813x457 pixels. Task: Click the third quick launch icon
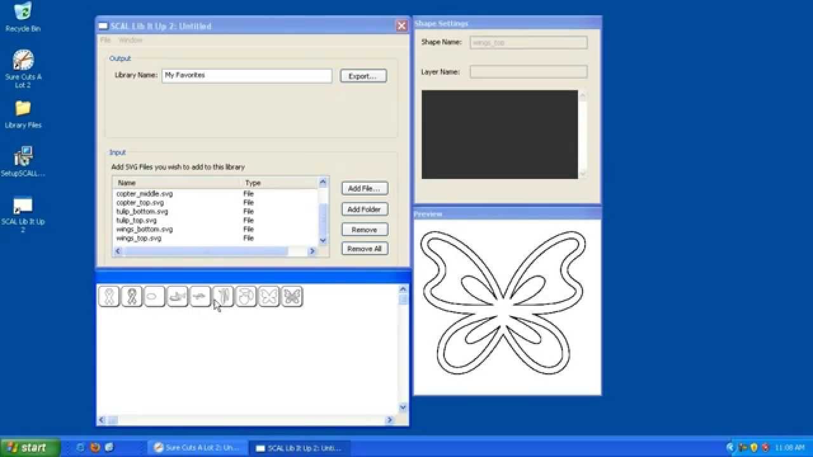coord(109,447)
